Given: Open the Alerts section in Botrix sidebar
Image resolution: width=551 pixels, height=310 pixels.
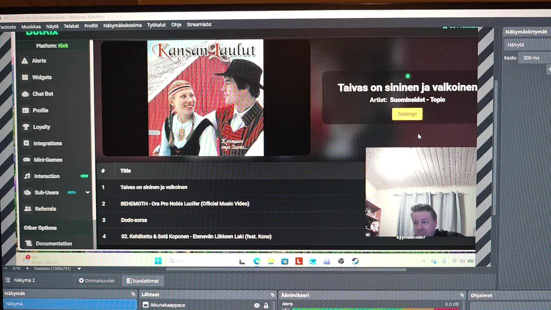Looking at the screenshot, I should (39, 61).
